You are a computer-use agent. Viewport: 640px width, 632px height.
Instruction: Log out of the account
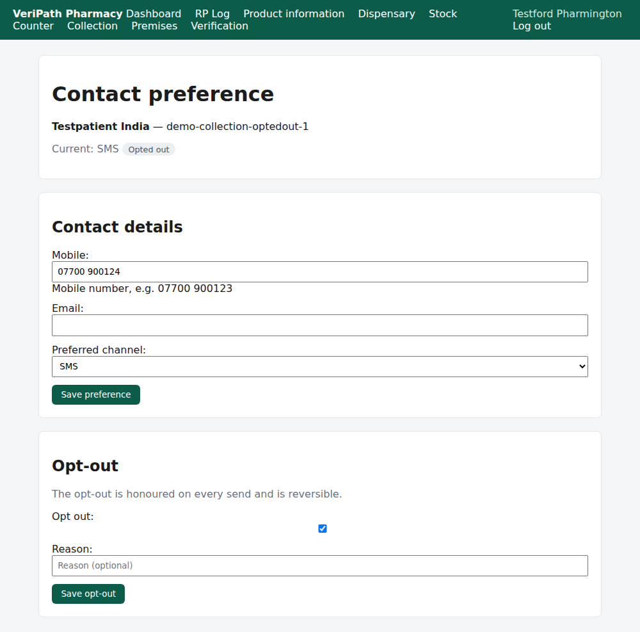(532, 26)
